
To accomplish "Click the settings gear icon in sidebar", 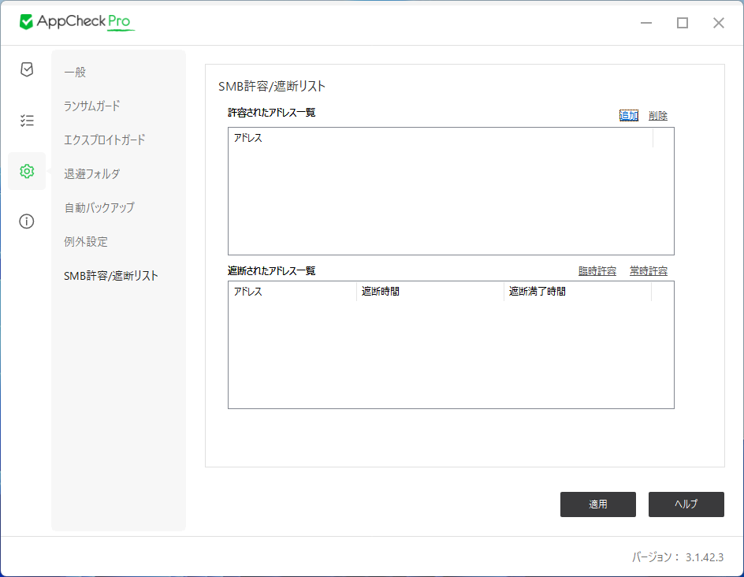I will 26,170.
